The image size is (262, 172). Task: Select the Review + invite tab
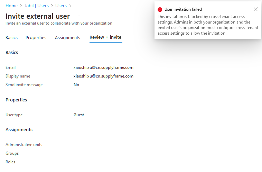tap(105, 37)
